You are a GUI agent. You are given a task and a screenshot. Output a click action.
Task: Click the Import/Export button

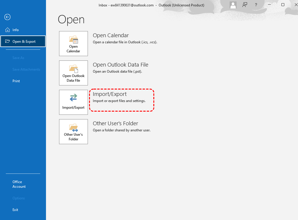coord(73,102)
